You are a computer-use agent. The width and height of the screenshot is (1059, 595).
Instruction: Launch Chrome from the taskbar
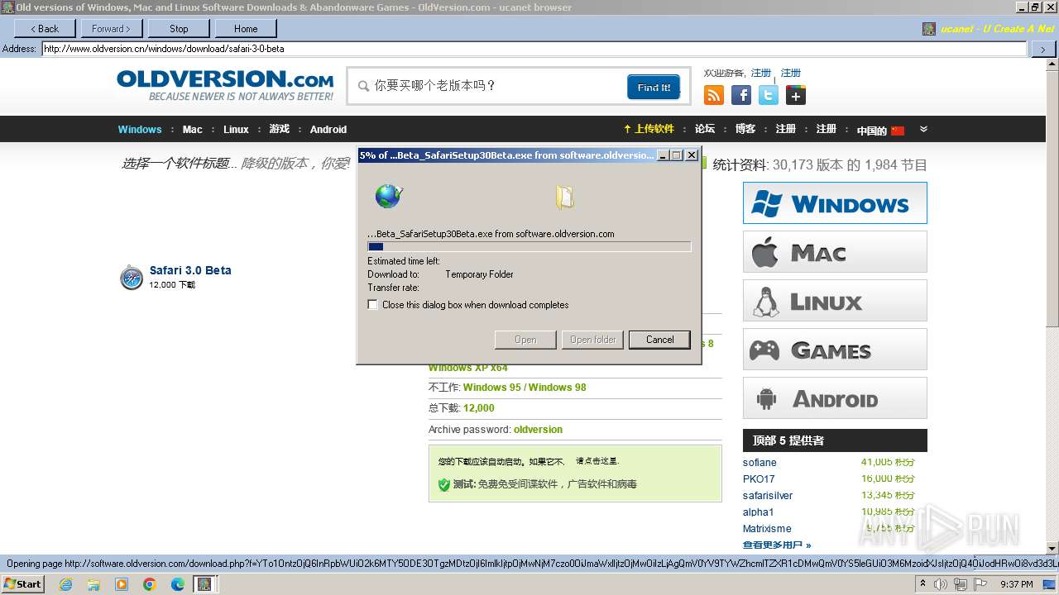tap(150, 584)
